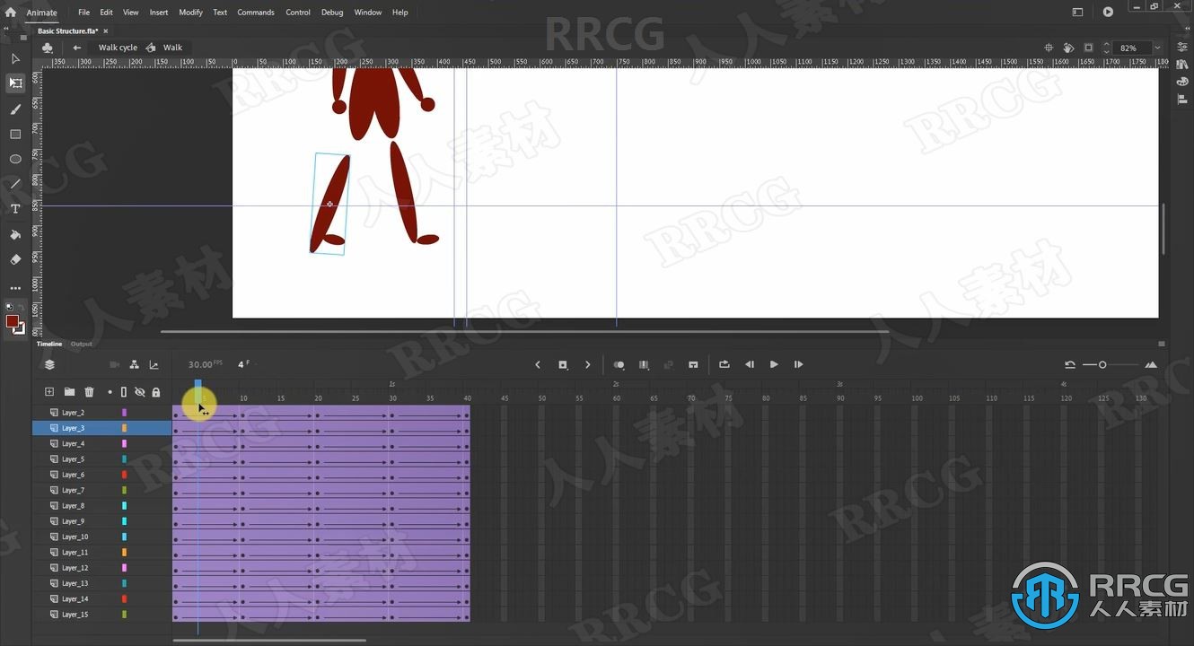Toggle lock all layers icon
1194x646 pixels.
(x=156, y=392)
